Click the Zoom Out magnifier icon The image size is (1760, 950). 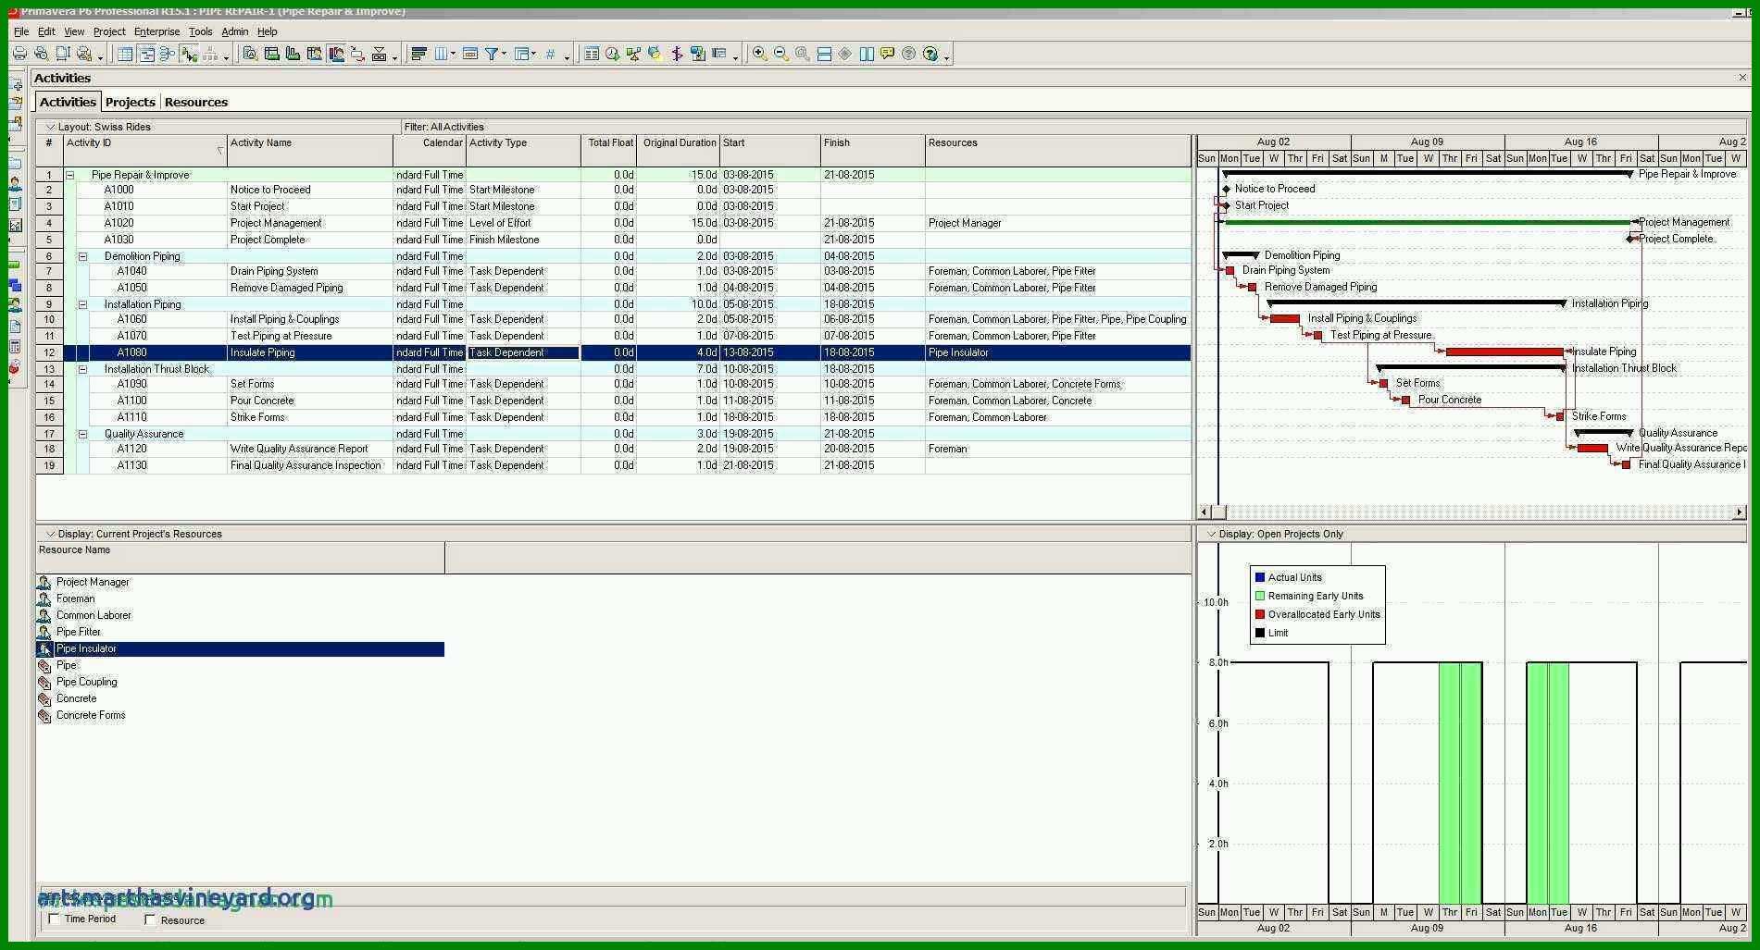(780, 54)
